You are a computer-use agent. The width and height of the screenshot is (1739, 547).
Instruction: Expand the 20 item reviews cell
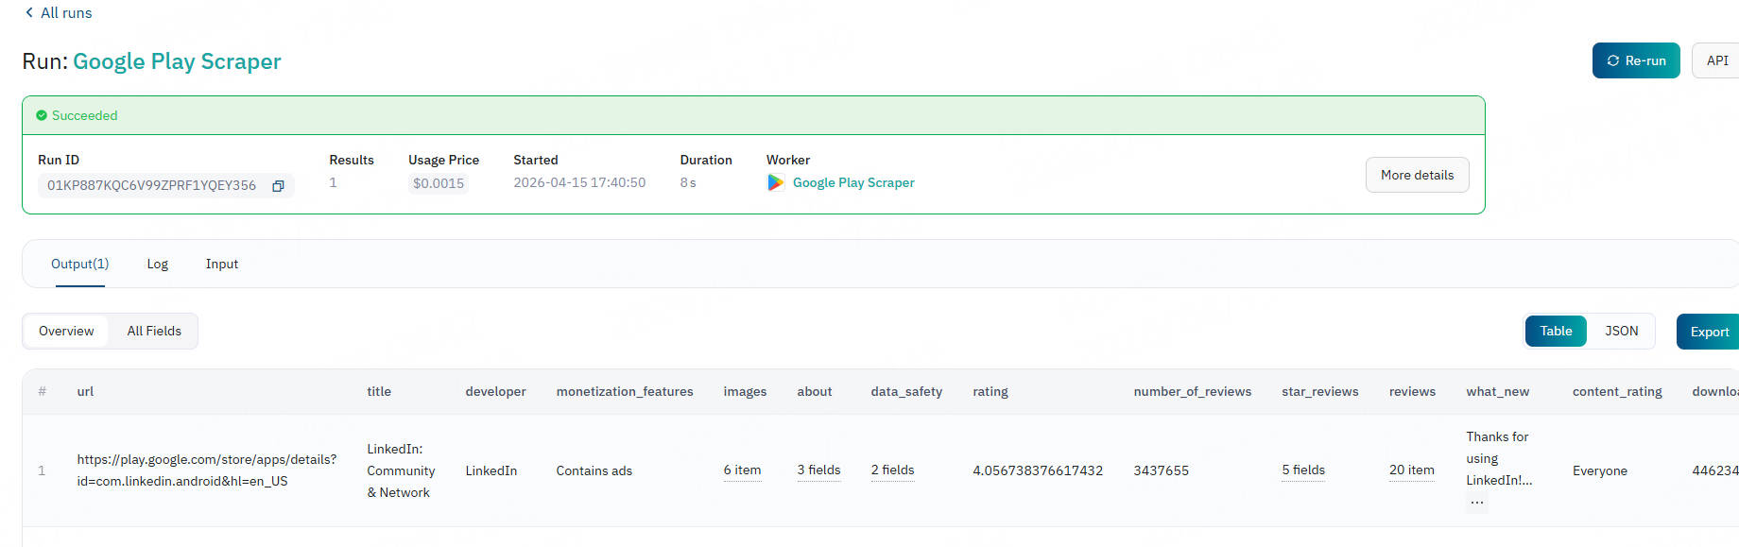1411,470
